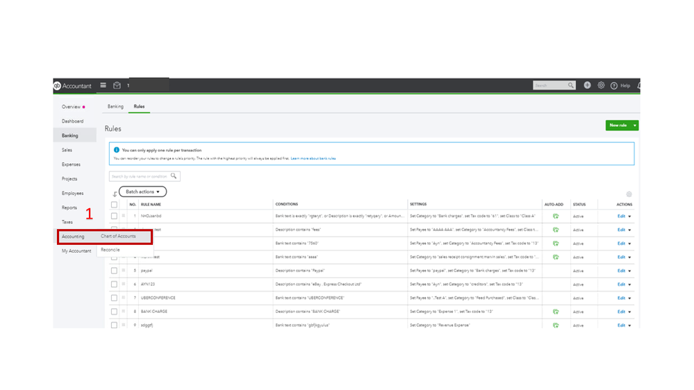
Task: Click the Help question mark icon
Action: [614, 86]
